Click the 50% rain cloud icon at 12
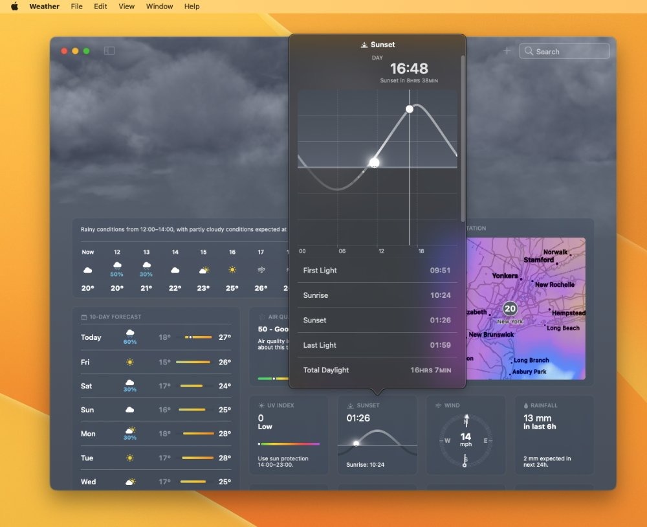 pyautogui.click(x=116, y=267)
